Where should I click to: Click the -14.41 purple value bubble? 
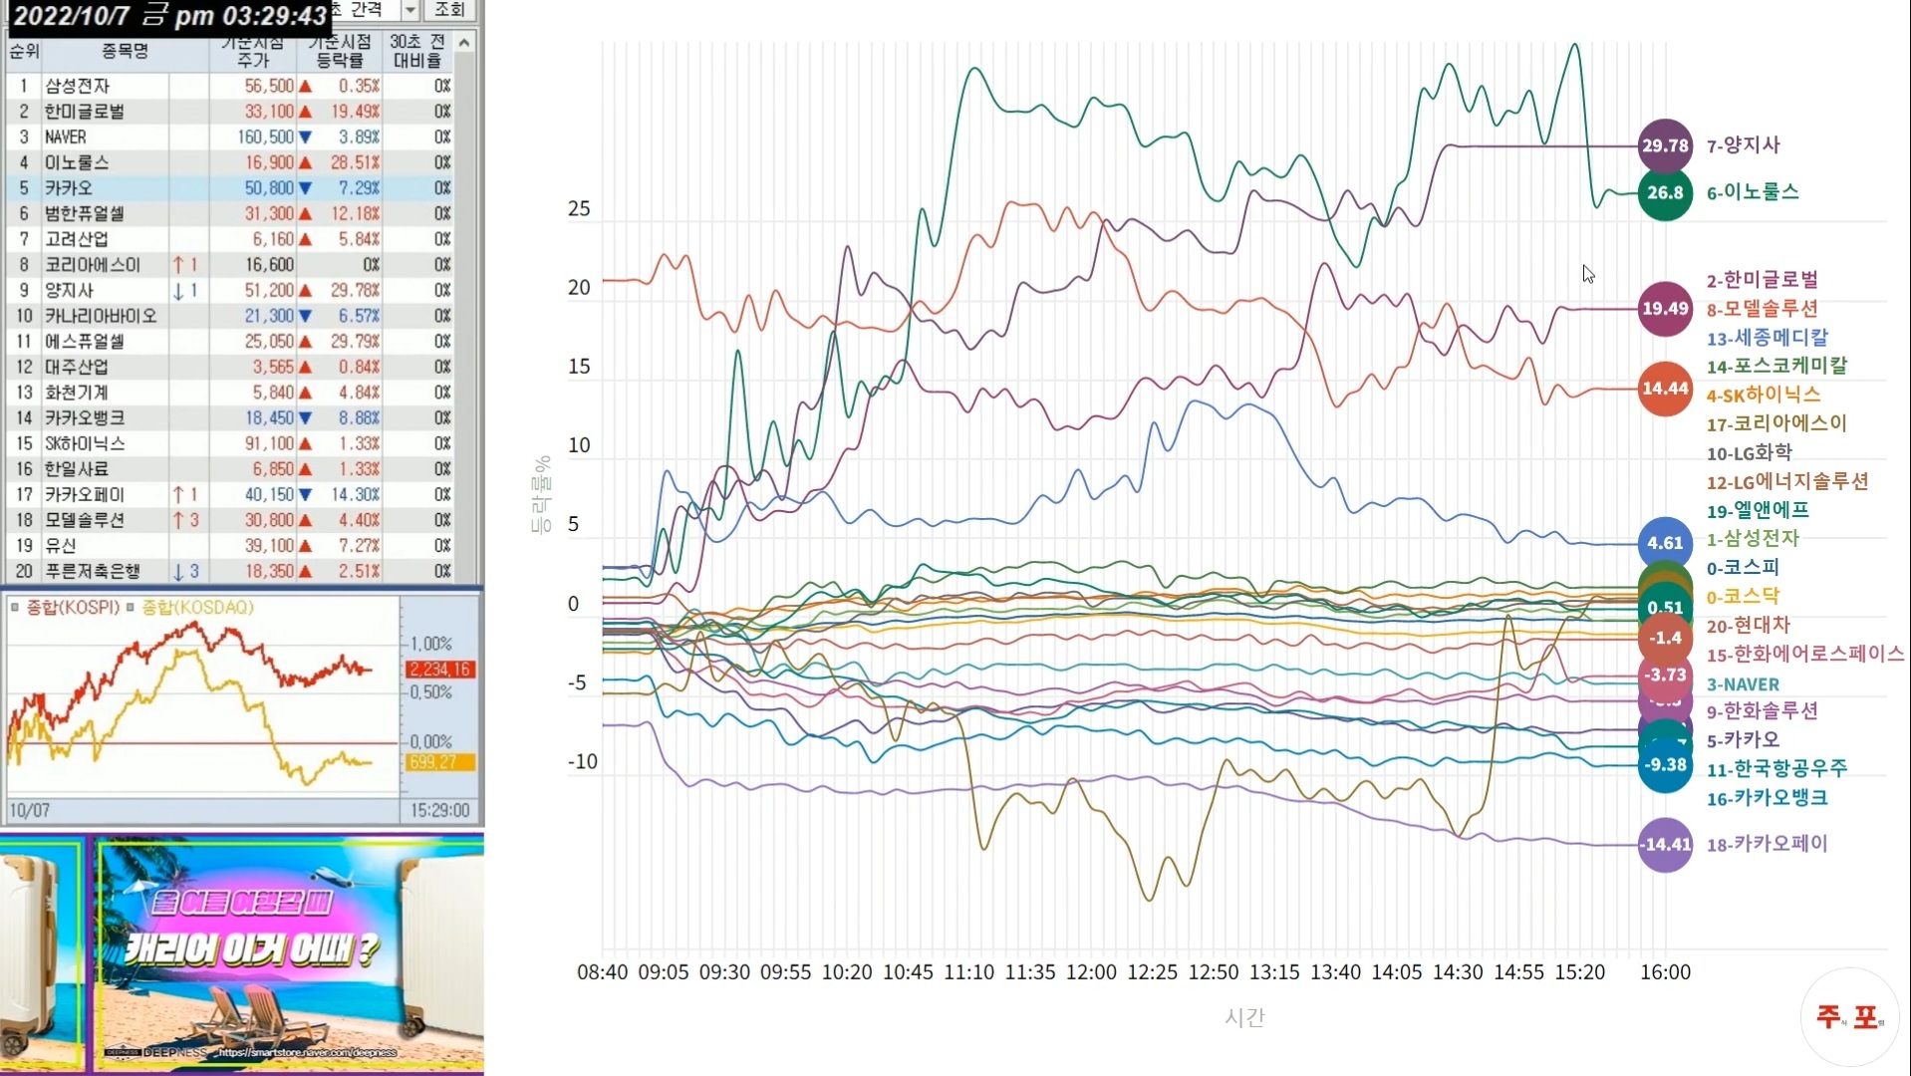coord(1665,845)
